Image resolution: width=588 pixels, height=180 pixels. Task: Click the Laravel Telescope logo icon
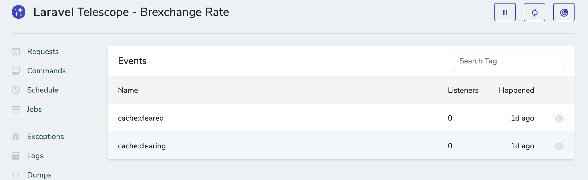click(19, 12)
